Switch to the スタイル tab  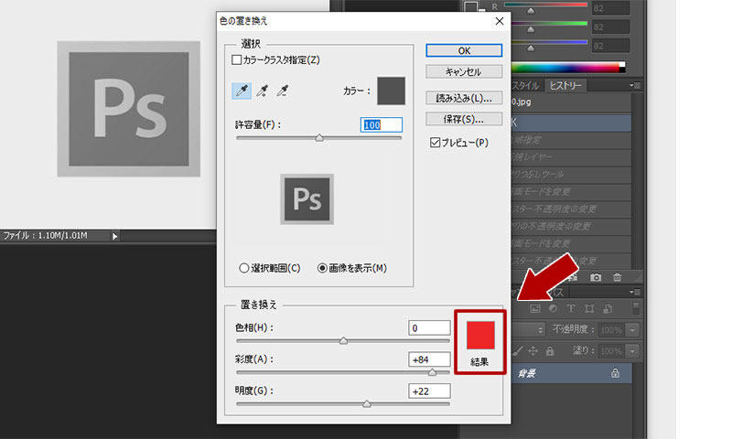(525, 85)
